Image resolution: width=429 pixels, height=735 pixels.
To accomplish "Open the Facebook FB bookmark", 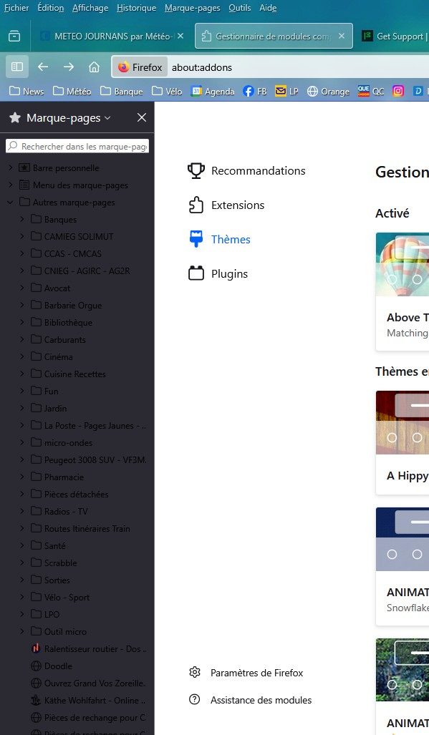I will [254, 91].
